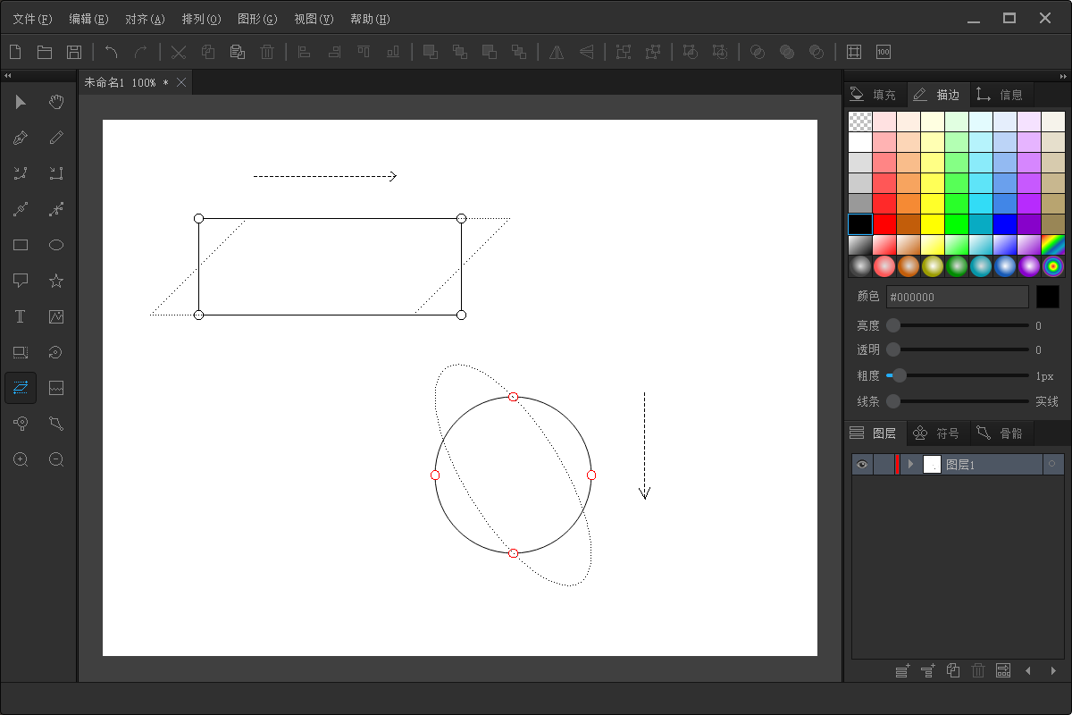The height and width of the screenshot is (715, 1072).
Task: Switch to the 填充 tab
Action: (x=875, y=94)
